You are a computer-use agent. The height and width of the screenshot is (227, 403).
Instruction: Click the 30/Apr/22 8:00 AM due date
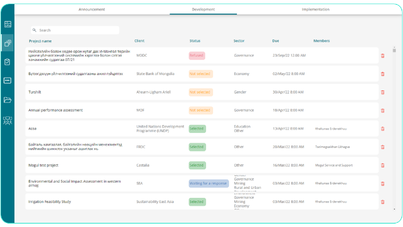click(x=288, y=92)
